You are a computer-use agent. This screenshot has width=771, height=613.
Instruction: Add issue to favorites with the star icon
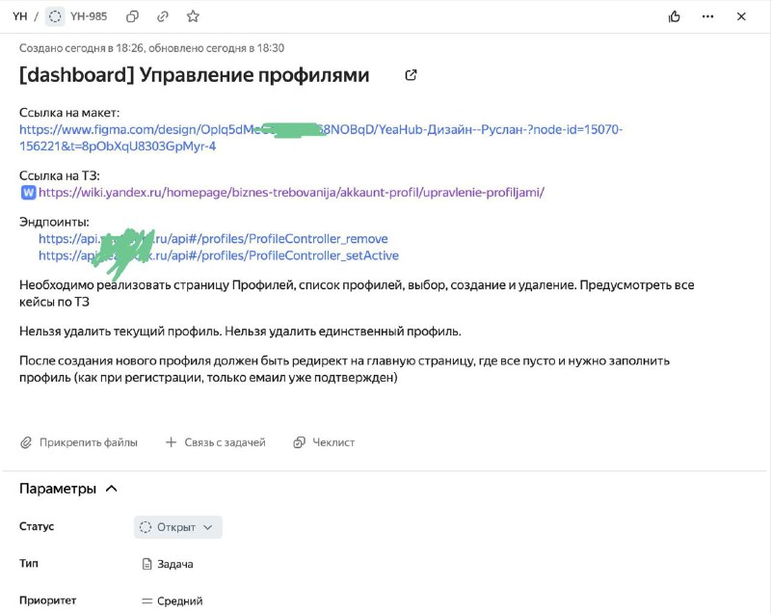pyautogui.click(x=194, y=16)
